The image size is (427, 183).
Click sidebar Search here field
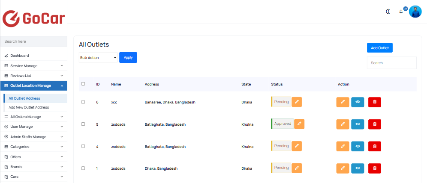coord(34,41)
